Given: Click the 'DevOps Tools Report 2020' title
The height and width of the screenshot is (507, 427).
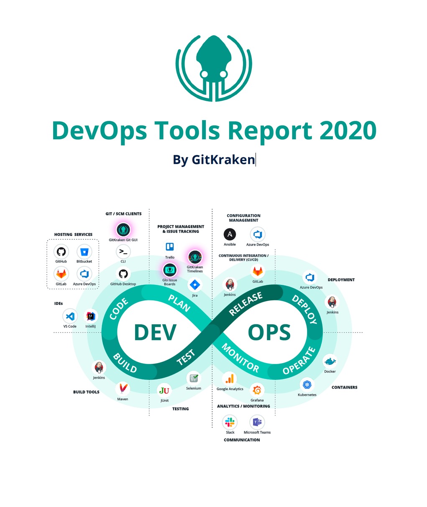Looking at the screenshot, I should (214, 130).
